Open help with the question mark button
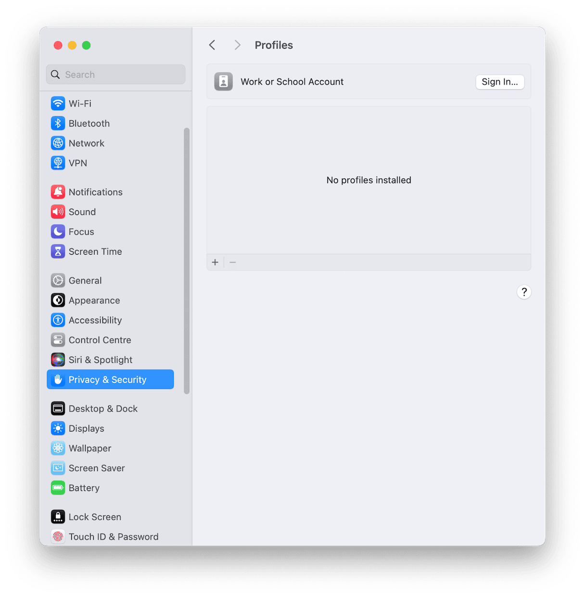Viewport: 585px width, 598px height. pos(524,292)
